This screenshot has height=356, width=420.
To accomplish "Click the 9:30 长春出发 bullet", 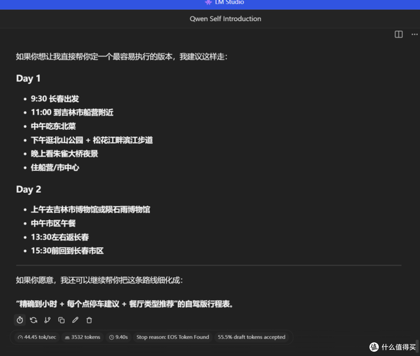I will click(55, 99).
